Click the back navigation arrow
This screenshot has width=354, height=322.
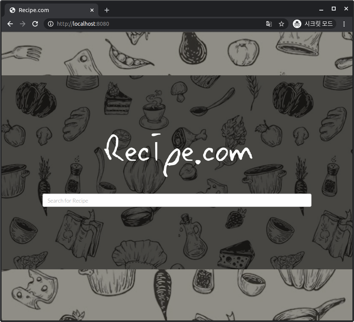pos(10,24)
